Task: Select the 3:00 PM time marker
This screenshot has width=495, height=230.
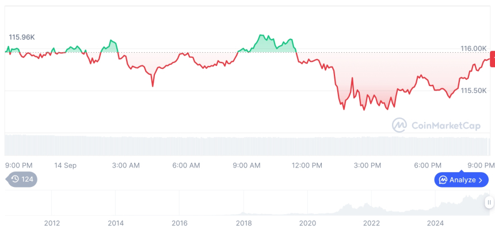Action: click(x=367, y=165)
